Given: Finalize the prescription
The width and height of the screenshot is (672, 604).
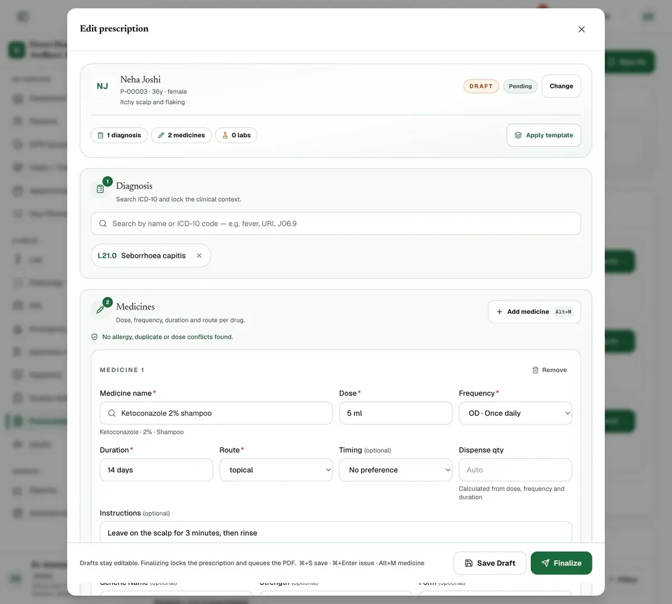Looking at the screenshot, I should [561, 563].
